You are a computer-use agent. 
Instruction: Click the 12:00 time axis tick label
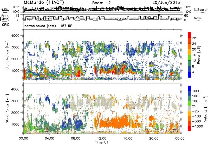tap(102, 139)
